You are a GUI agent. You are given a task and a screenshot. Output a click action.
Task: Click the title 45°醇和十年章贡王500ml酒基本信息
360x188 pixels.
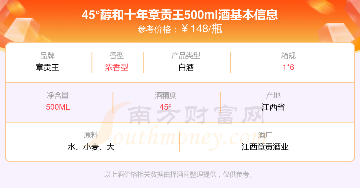point(180,15)
